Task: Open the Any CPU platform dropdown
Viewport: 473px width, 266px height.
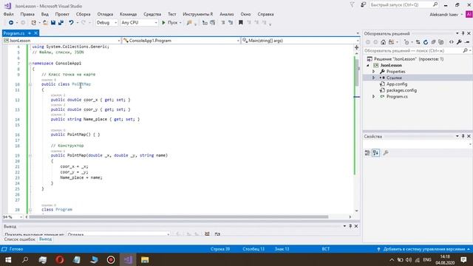Action: (139, 23)
